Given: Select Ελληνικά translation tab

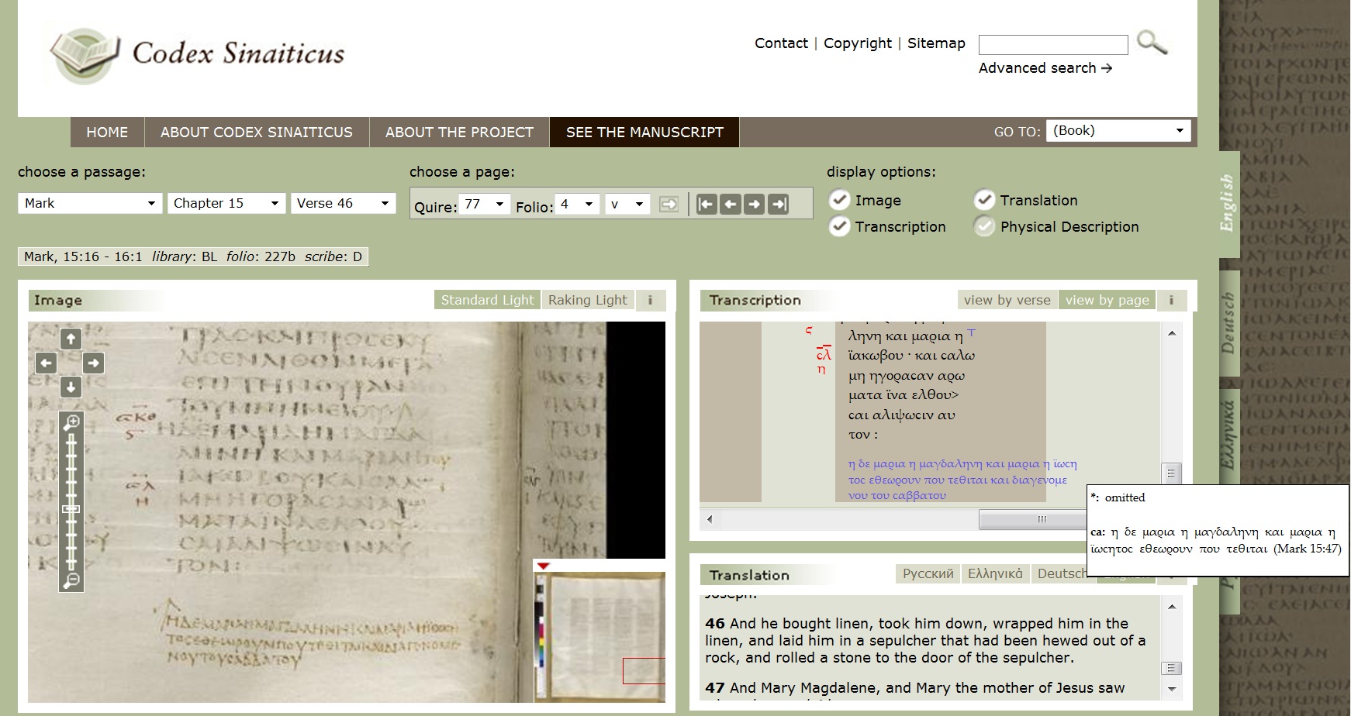Looking at the screenshot, I should [995, 574].
